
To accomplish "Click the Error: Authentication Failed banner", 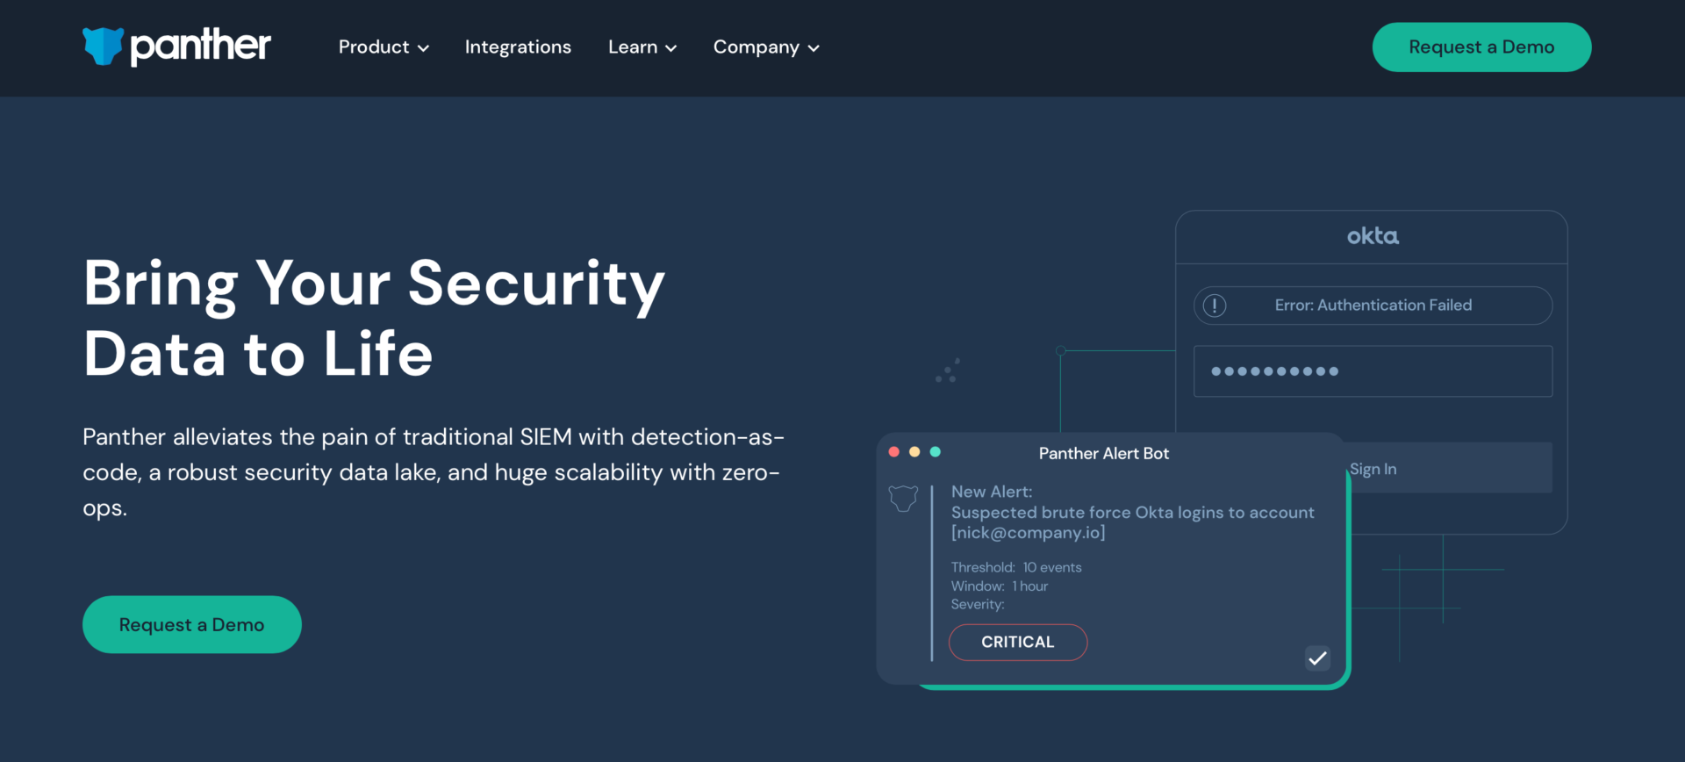I will (x=1373, y=306).
